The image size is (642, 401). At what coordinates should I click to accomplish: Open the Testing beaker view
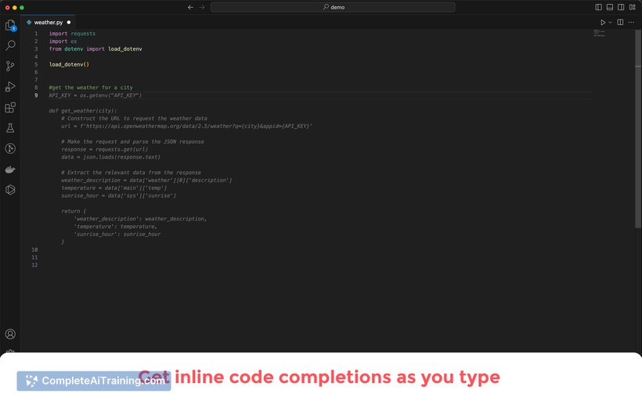[x=10, y=128]
